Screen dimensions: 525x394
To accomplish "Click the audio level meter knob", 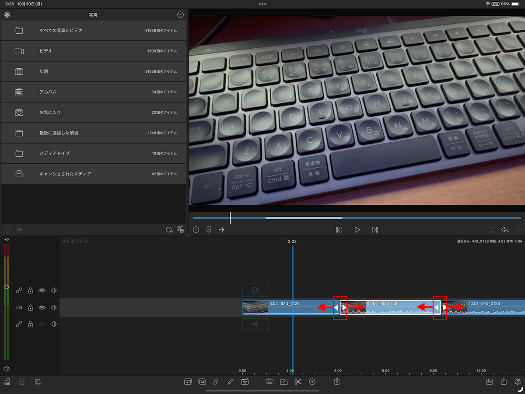I will pos(6,287).
